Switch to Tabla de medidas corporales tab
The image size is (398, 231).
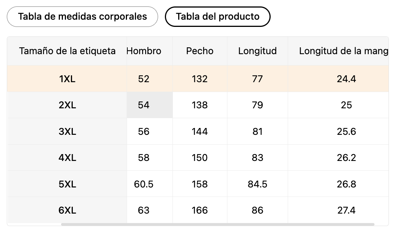coord(82,17)
